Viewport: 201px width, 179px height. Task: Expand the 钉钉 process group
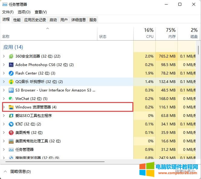click(x=4, y=124)
